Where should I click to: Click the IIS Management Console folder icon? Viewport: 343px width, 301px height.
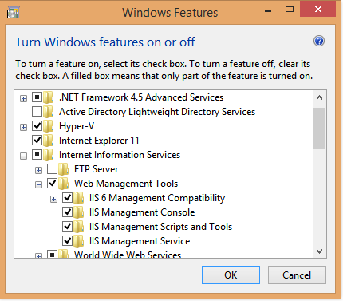pyautogui.click(x=79, y=212)
